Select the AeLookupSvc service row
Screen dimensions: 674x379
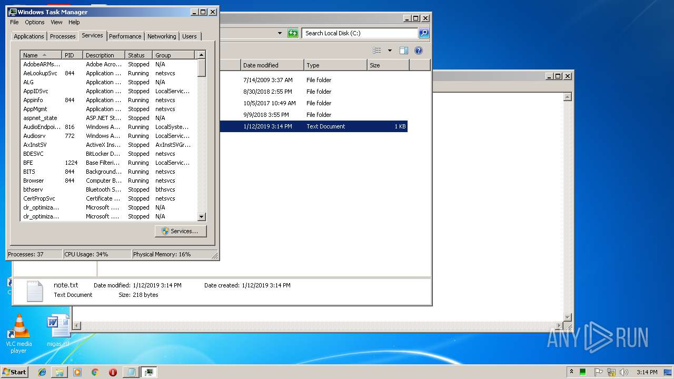click(x=108, y=73)
